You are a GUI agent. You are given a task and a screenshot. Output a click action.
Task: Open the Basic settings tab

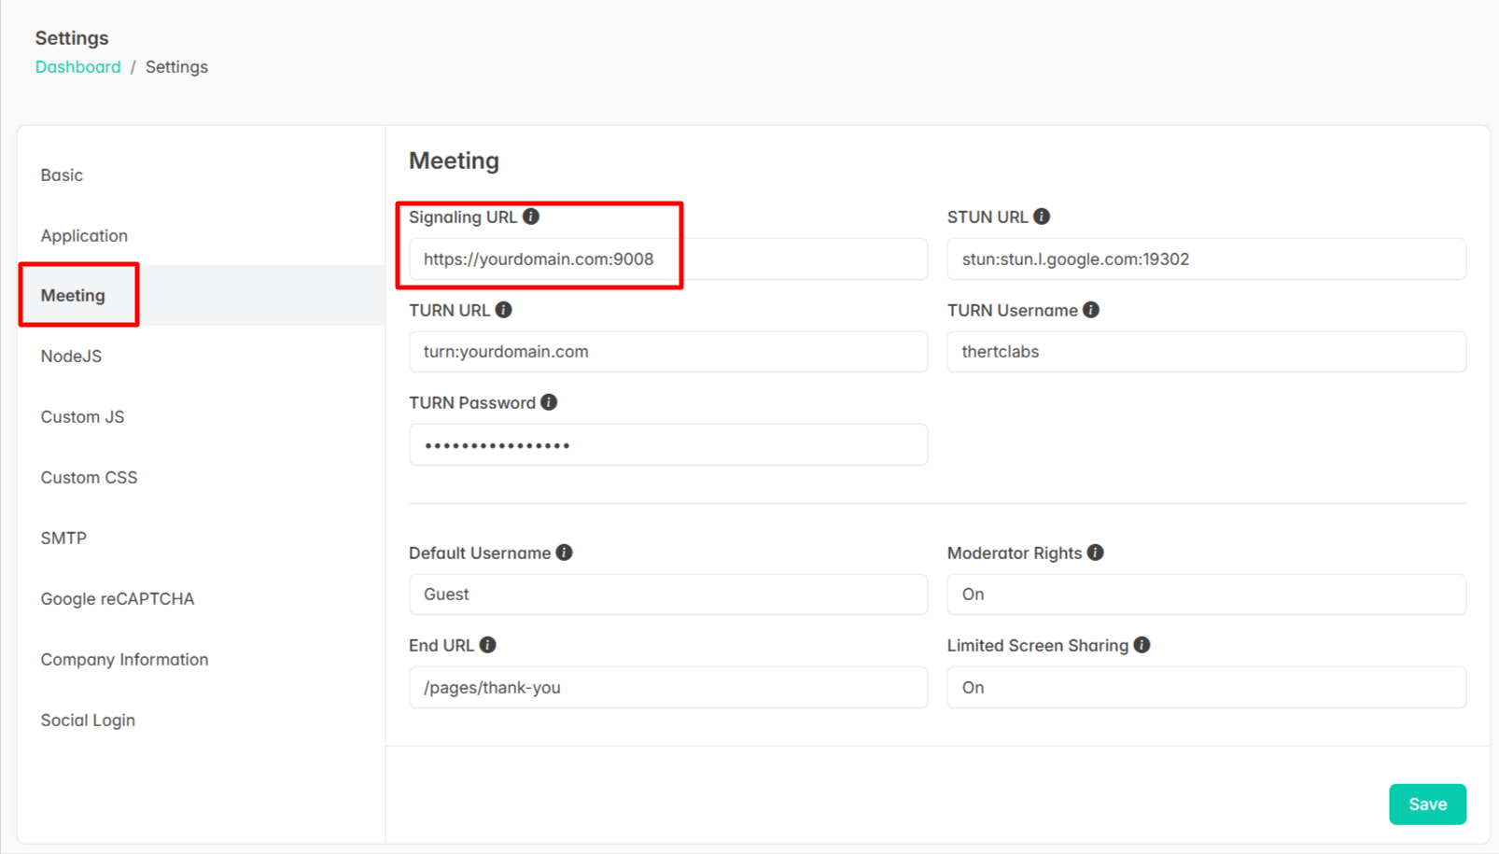coord(62,175)
